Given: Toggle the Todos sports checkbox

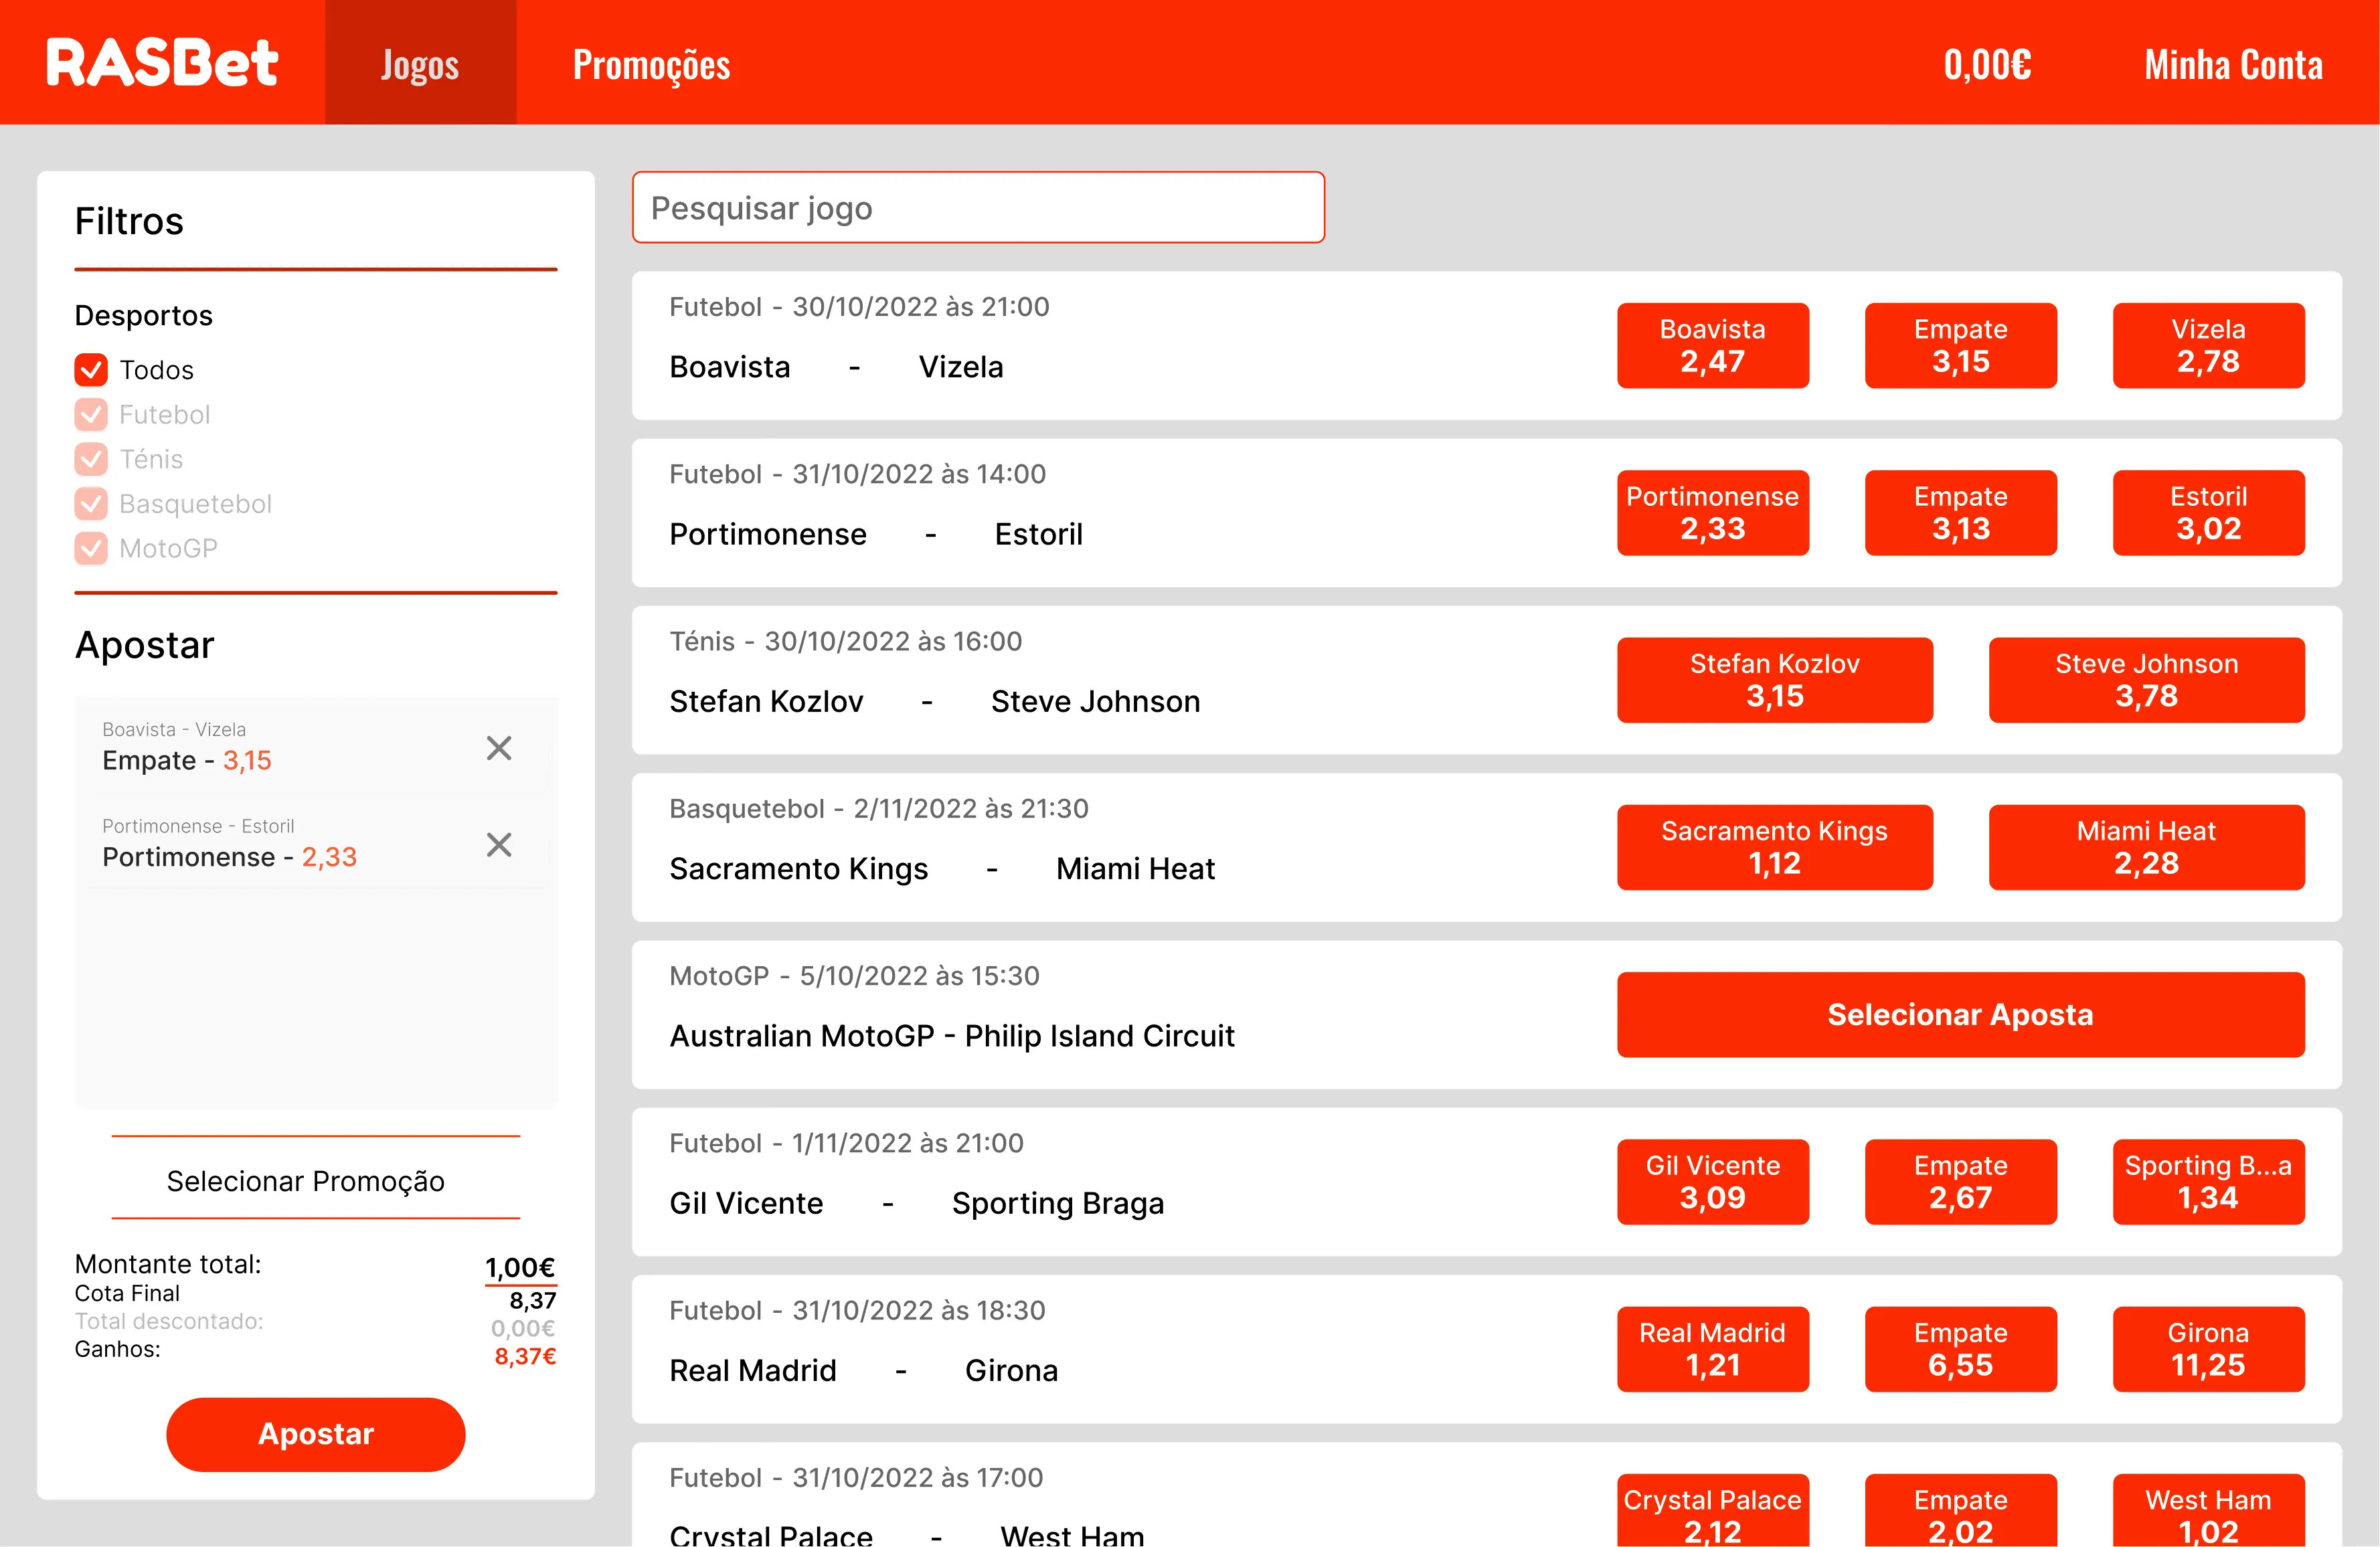Looking at the screenshot, I should [x=91, y=370].
